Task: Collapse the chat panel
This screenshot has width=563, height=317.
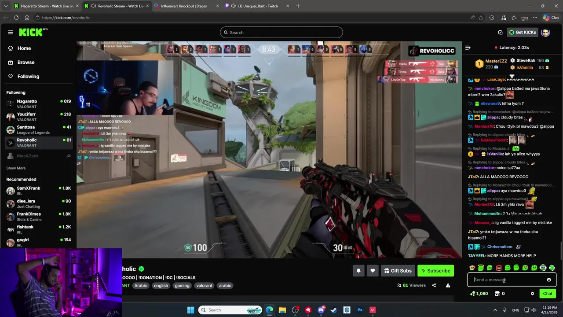Action: [468, 48]
